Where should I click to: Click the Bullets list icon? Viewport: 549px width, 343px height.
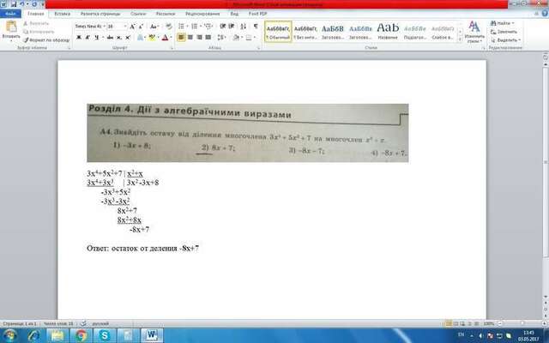pos(181,27)
